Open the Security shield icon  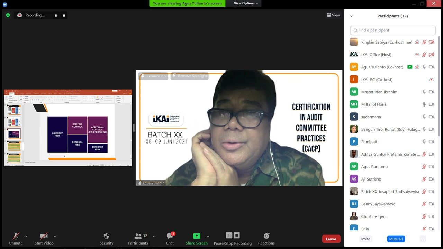click(x=107, y=236)
